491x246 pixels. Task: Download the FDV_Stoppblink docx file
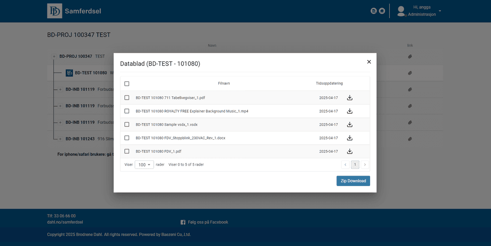pos(350,138)
